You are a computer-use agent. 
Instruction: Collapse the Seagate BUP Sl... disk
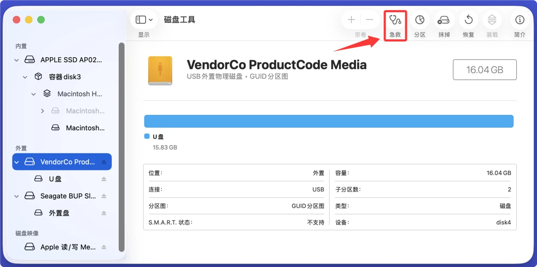tap(17, 196)
